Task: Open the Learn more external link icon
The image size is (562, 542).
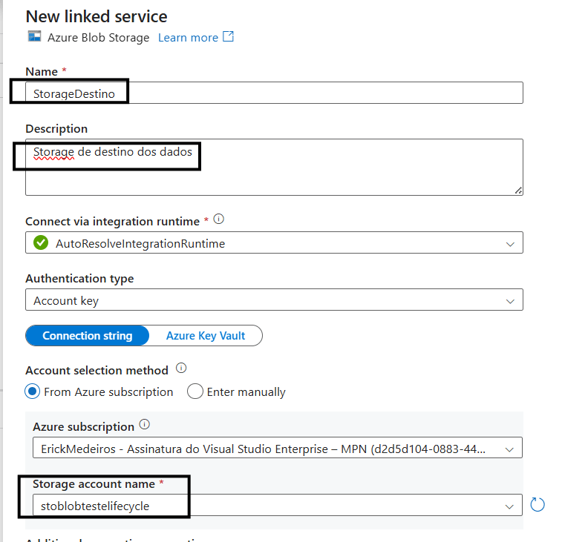Action: click(229, 36)
